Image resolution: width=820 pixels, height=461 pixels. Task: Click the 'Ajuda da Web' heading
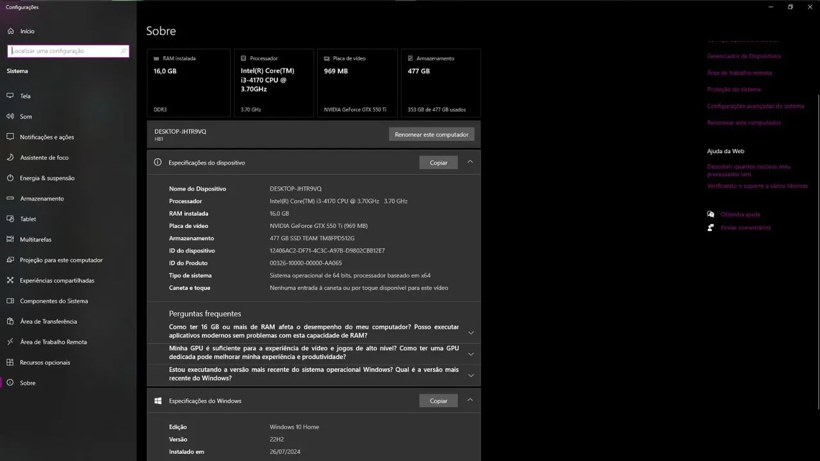tap(726, 152)
